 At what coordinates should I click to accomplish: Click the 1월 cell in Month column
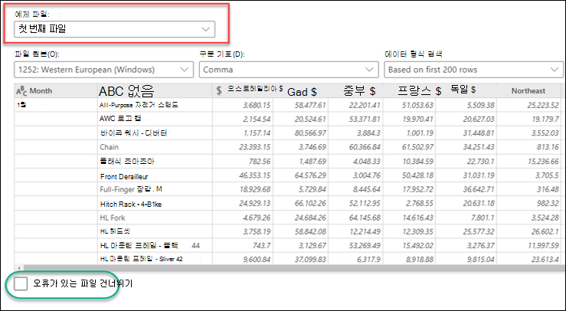56,105
